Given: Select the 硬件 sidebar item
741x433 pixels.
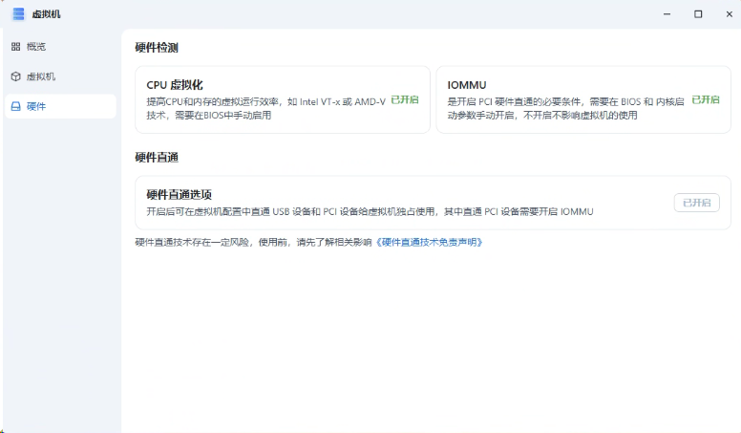Looking at the screenshot, I should pyautogui.click(x=60, y=106).
